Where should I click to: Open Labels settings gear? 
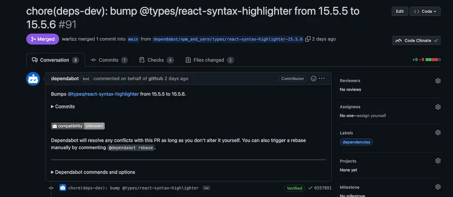(438, 132)
